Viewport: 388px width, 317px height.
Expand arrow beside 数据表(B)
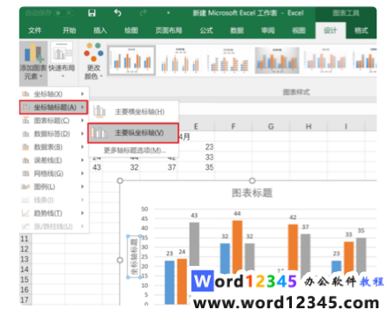[x=82, y=147]
